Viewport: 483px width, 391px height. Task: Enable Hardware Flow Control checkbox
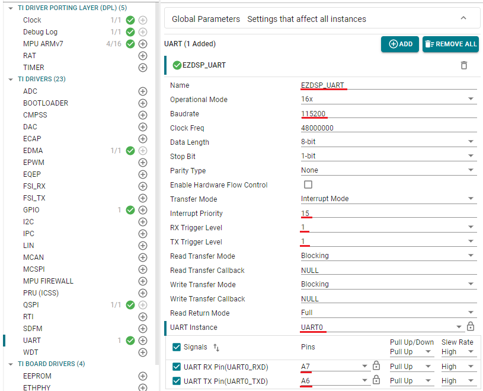(x=308, y=185)
